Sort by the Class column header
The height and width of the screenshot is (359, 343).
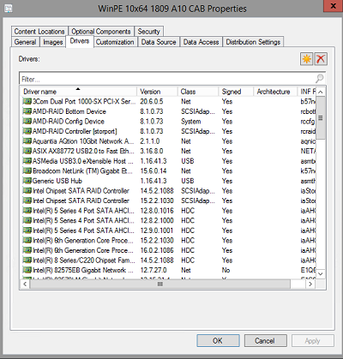[x=198, y=92]
